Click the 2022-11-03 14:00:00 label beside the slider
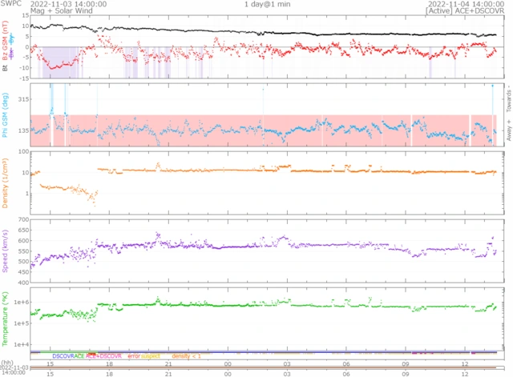 coord(14,370)
